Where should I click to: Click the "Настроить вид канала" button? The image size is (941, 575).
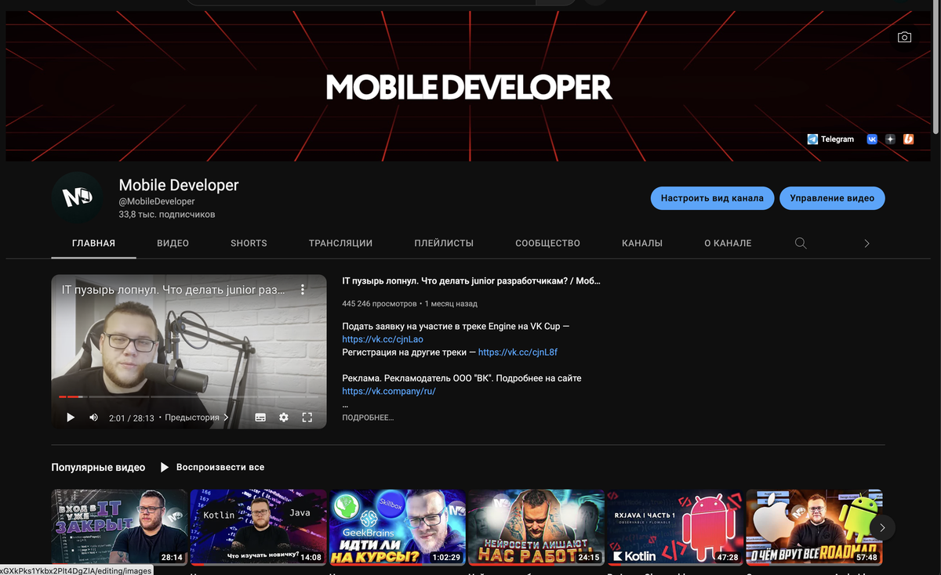point(712,198)
